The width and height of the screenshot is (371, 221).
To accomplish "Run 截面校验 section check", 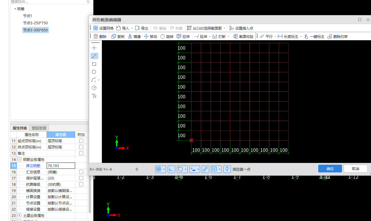I will 243,36.
